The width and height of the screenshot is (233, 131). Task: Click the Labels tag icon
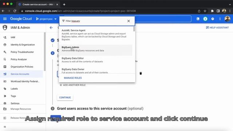pos(5,89)
